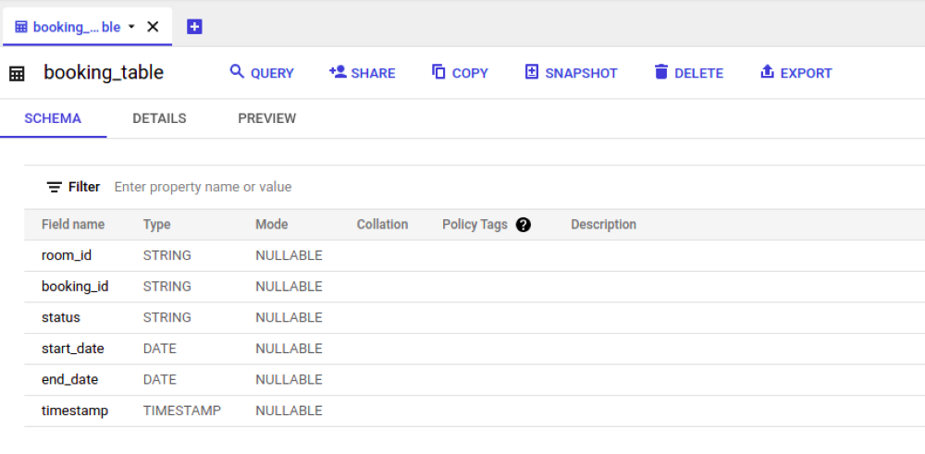Click the DELETE button label
Viewport: 925px width, 454px height.
pyautogui.click(x=699, y=73)
